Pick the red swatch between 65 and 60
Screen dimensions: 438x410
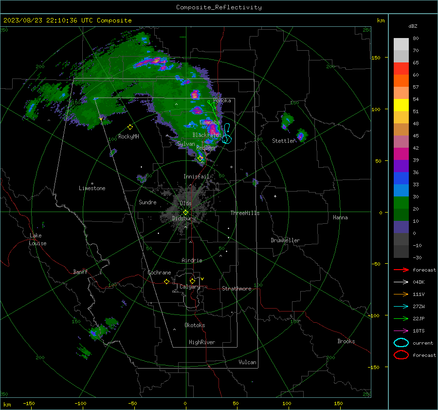401,69
